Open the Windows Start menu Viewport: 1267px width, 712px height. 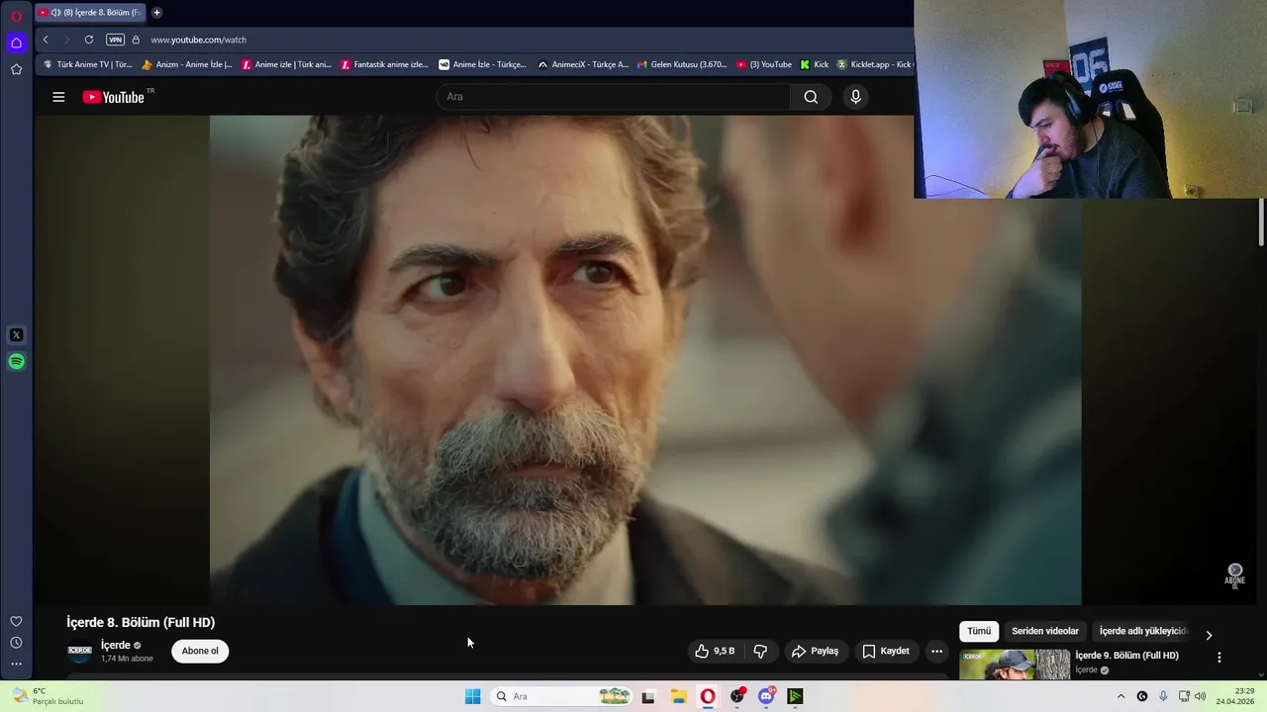coord(473,696)
